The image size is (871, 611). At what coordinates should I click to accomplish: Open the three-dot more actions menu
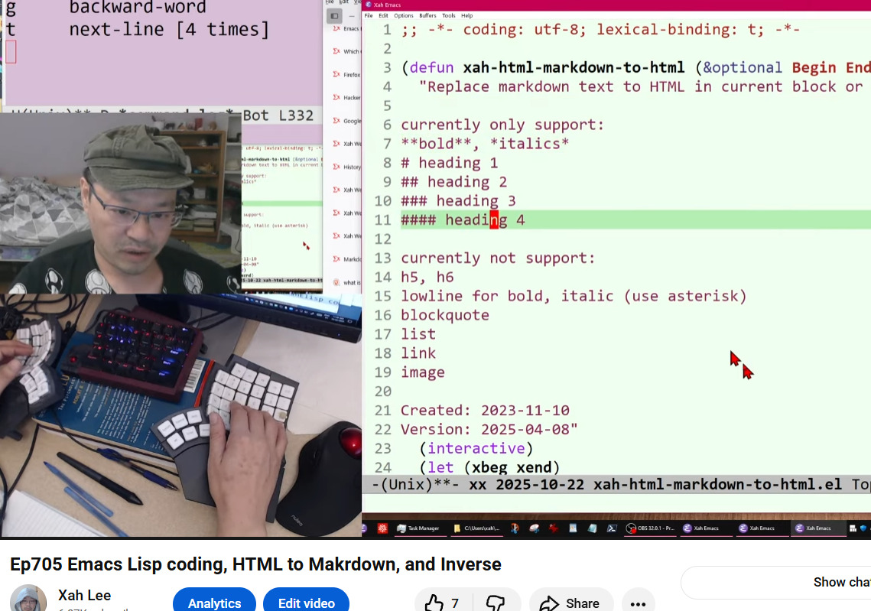pos(638,603)
